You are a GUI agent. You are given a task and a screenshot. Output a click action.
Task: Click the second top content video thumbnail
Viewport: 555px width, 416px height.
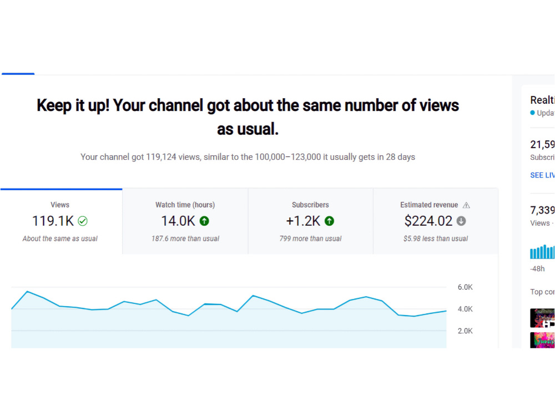(x=542, y=340)
